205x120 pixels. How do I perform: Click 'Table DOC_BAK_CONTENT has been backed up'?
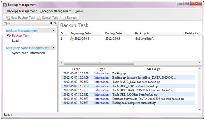[143, 90]
